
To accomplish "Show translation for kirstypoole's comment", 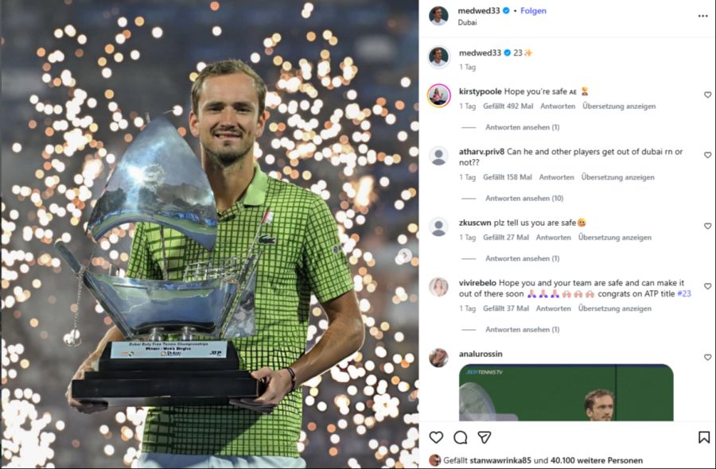I will pos(619,107).
